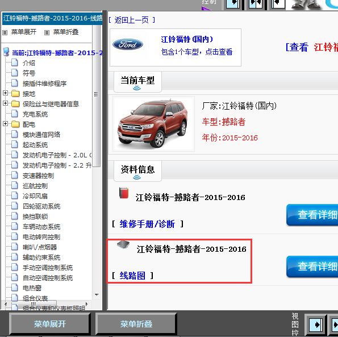The height and width of the screenshot is (337, 338).
Task: Open the 线路图 link
Action: (x=132, y=276)
